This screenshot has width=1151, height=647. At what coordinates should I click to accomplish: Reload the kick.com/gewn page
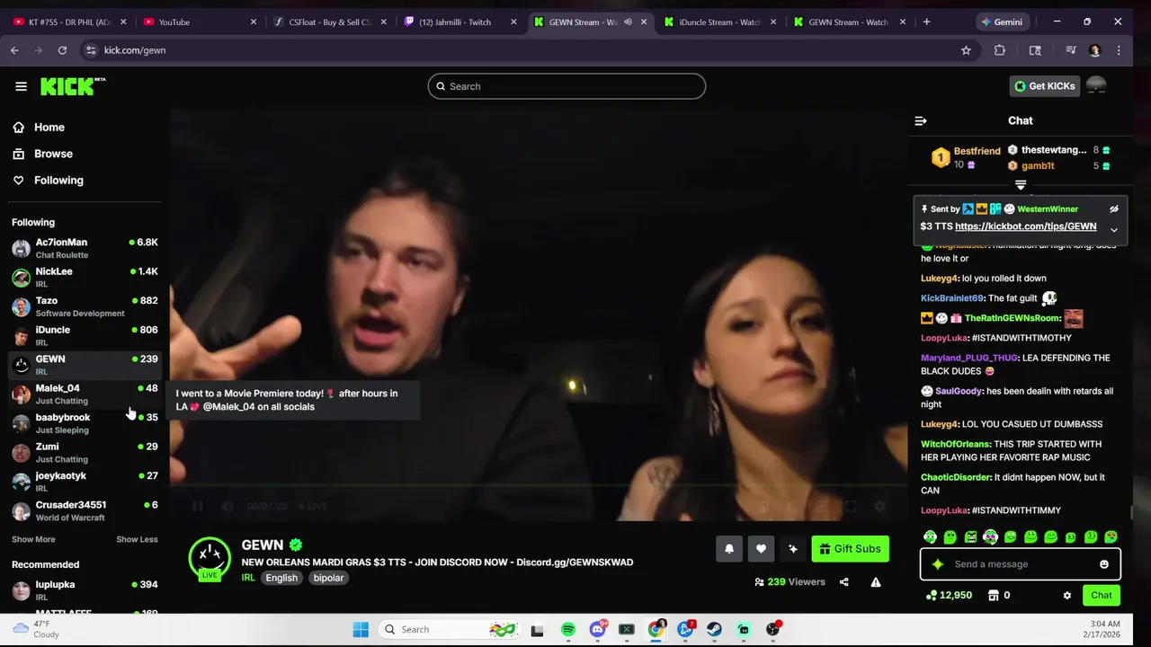point(62,50)
